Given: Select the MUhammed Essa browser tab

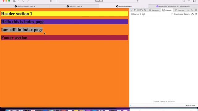Looking at the screenshot, I should point(124,6).
